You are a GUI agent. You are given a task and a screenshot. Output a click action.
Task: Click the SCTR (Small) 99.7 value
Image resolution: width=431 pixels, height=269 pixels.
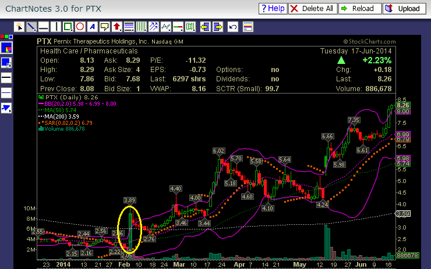point(272,89)
